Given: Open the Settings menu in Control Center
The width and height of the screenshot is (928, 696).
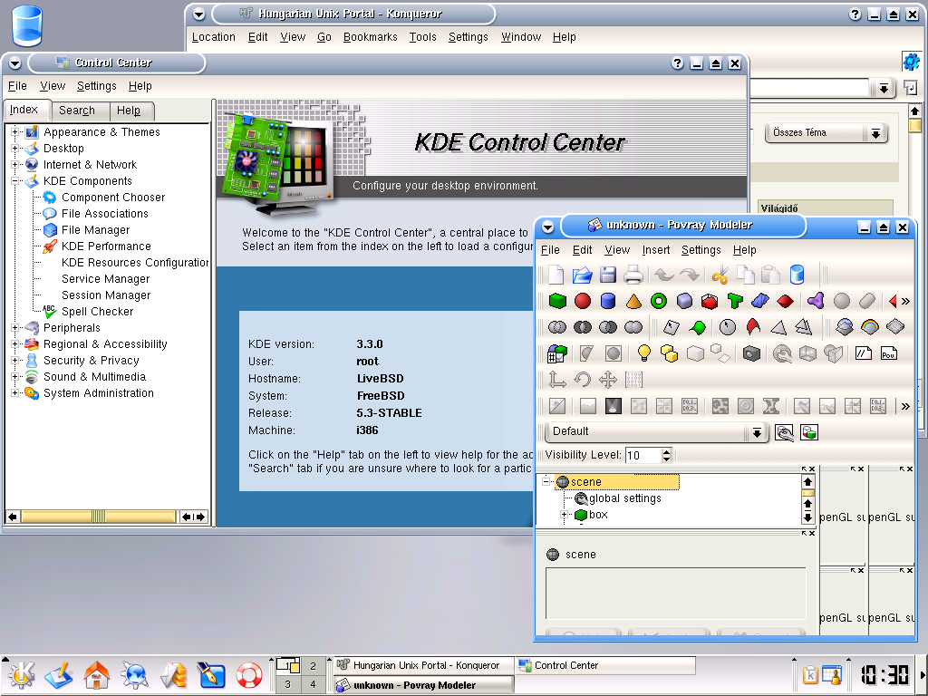Looking at the screenshot, I should (96, 86).
